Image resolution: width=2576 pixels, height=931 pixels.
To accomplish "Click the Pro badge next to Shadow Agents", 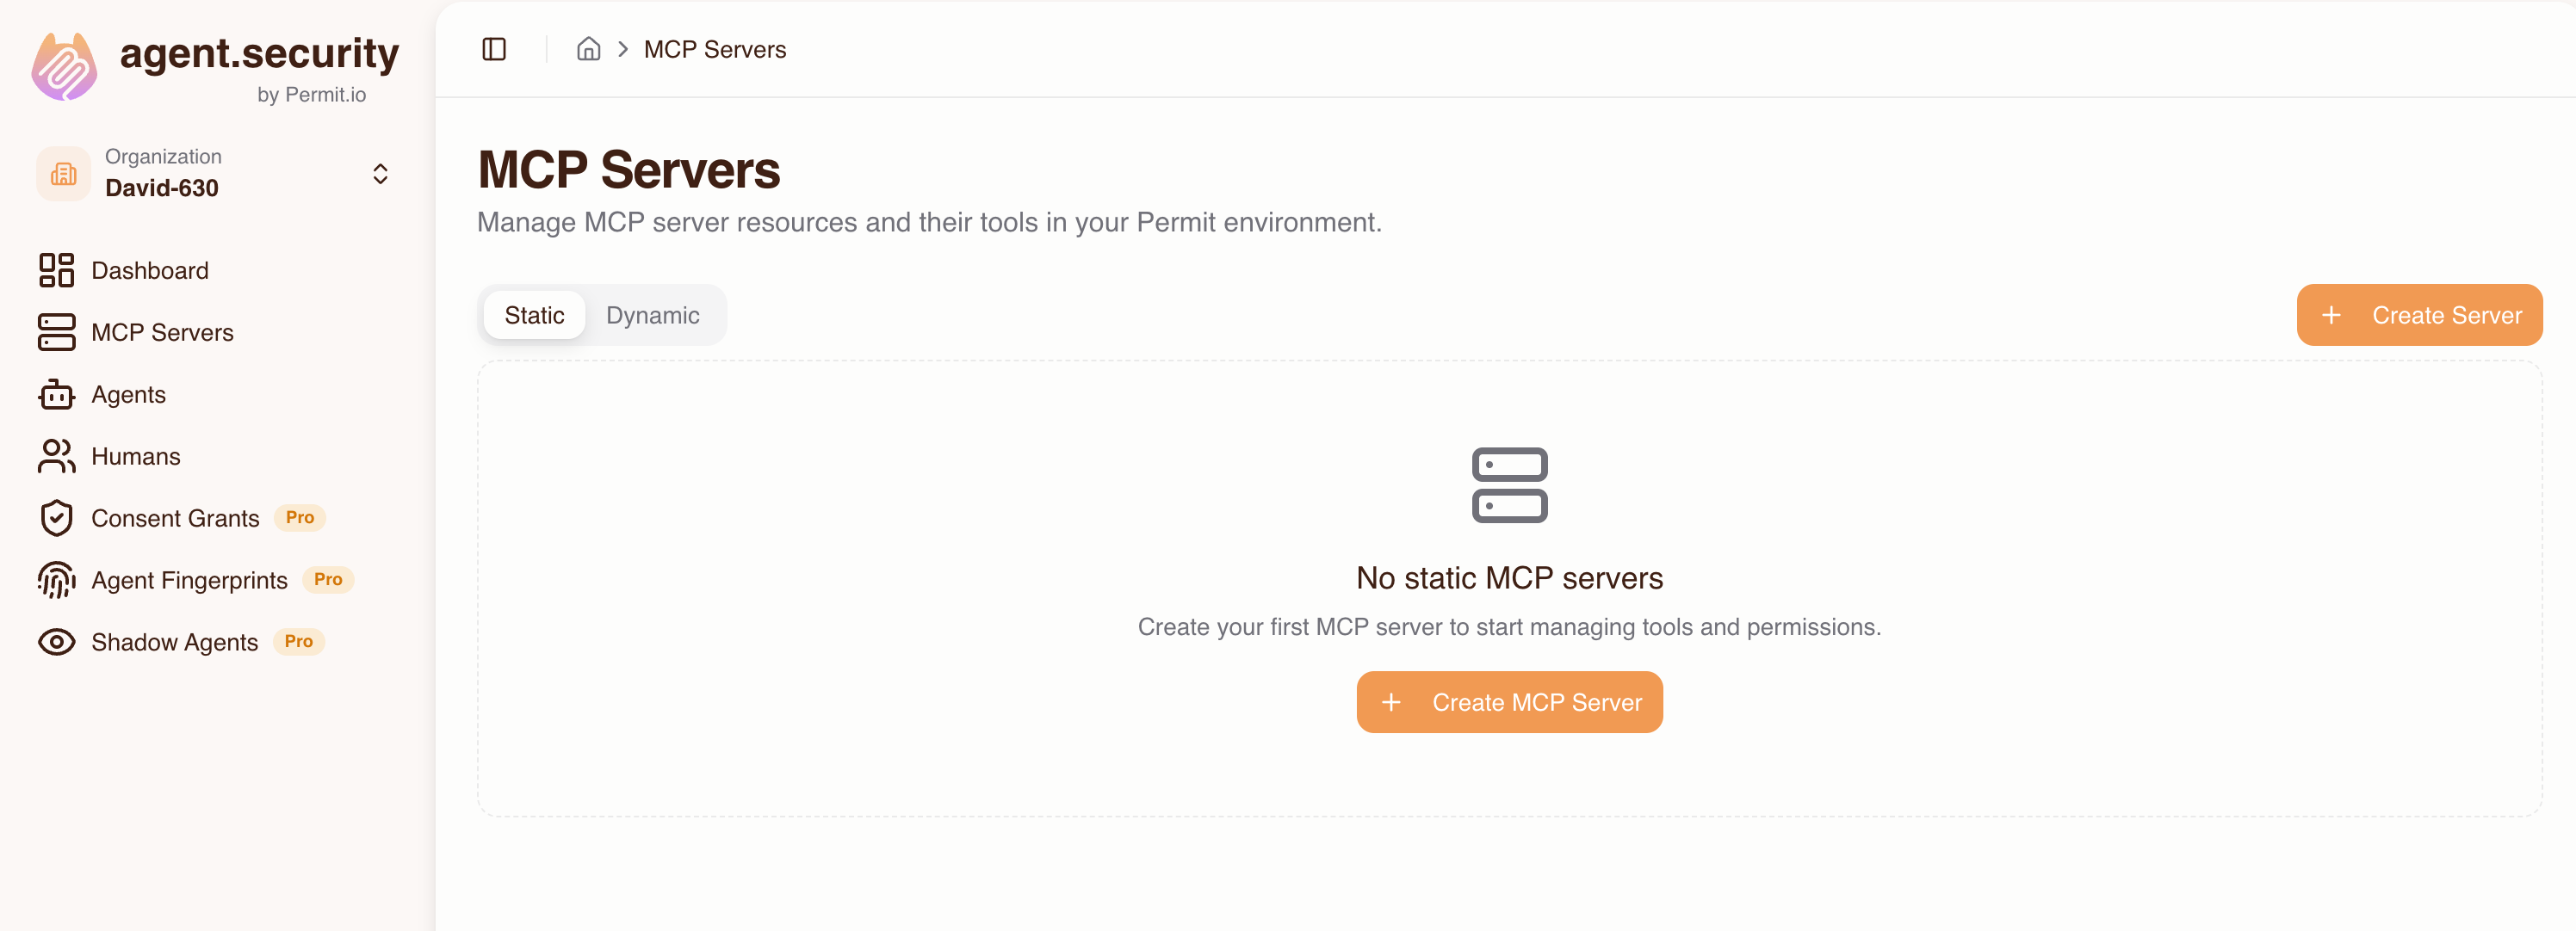I will coord(298,641).
